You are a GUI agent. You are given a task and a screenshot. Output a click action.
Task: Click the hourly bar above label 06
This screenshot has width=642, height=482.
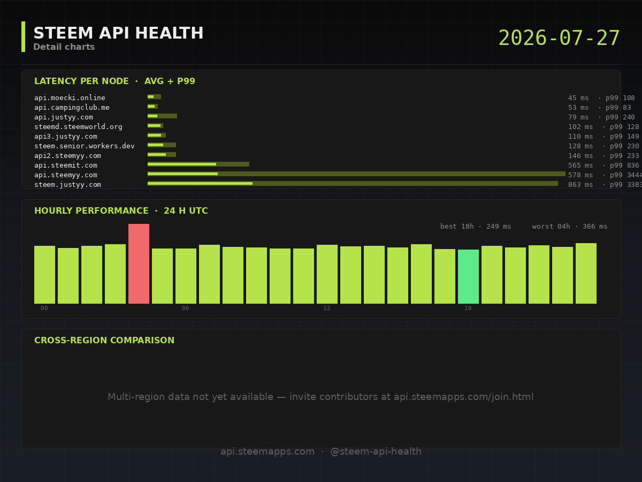pos(186,276)
